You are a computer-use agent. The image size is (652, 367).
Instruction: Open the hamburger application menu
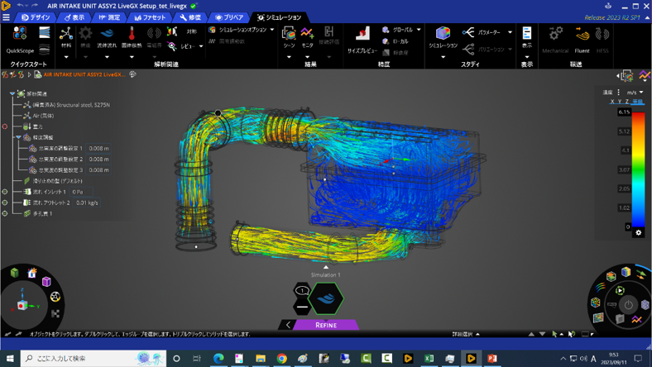point(6,17)
